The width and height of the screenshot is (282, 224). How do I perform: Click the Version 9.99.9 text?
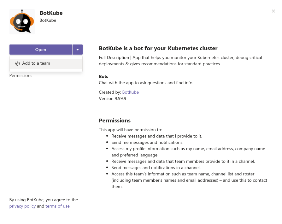(x=112, y=98)
